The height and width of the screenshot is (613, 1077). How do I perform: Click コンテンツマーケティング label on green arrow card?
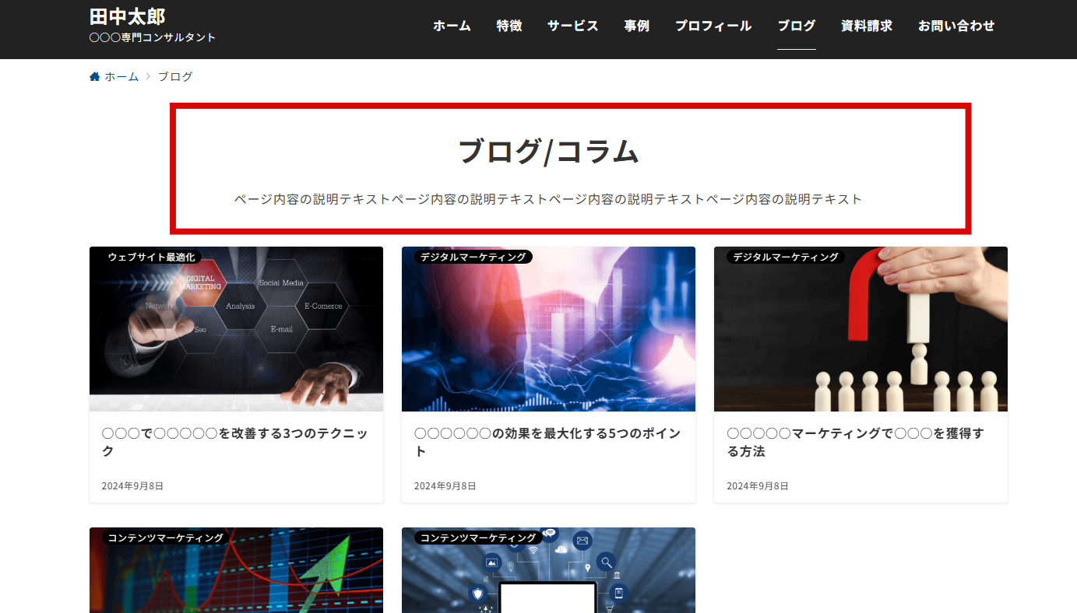pos(166,538)
